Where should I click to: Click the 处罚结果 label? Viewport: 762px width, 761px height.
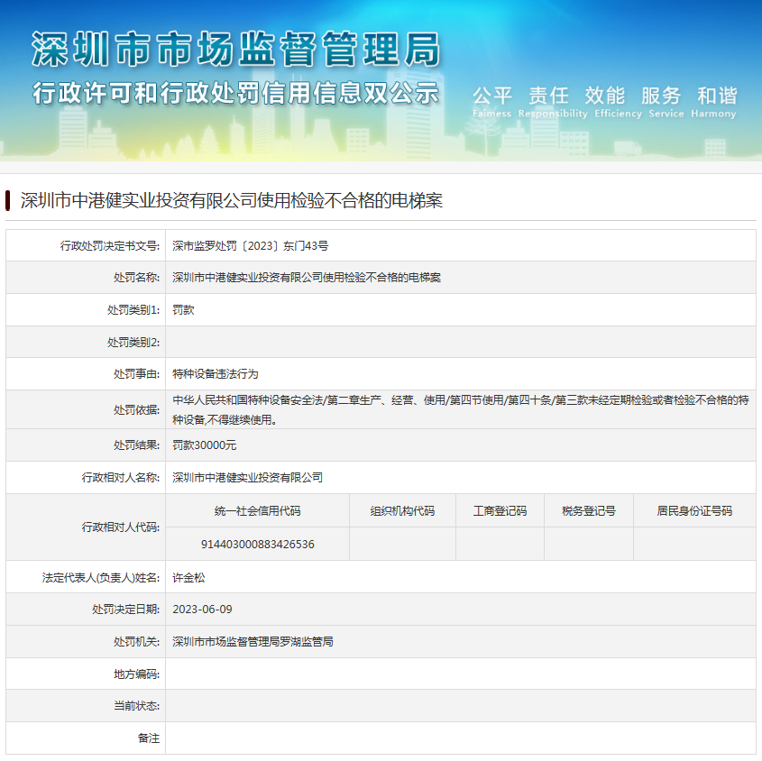point(136,445)
